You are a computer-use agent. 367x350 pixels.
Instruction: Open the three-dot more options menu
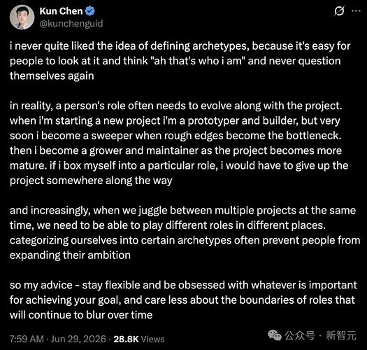[x=356, y=10]
